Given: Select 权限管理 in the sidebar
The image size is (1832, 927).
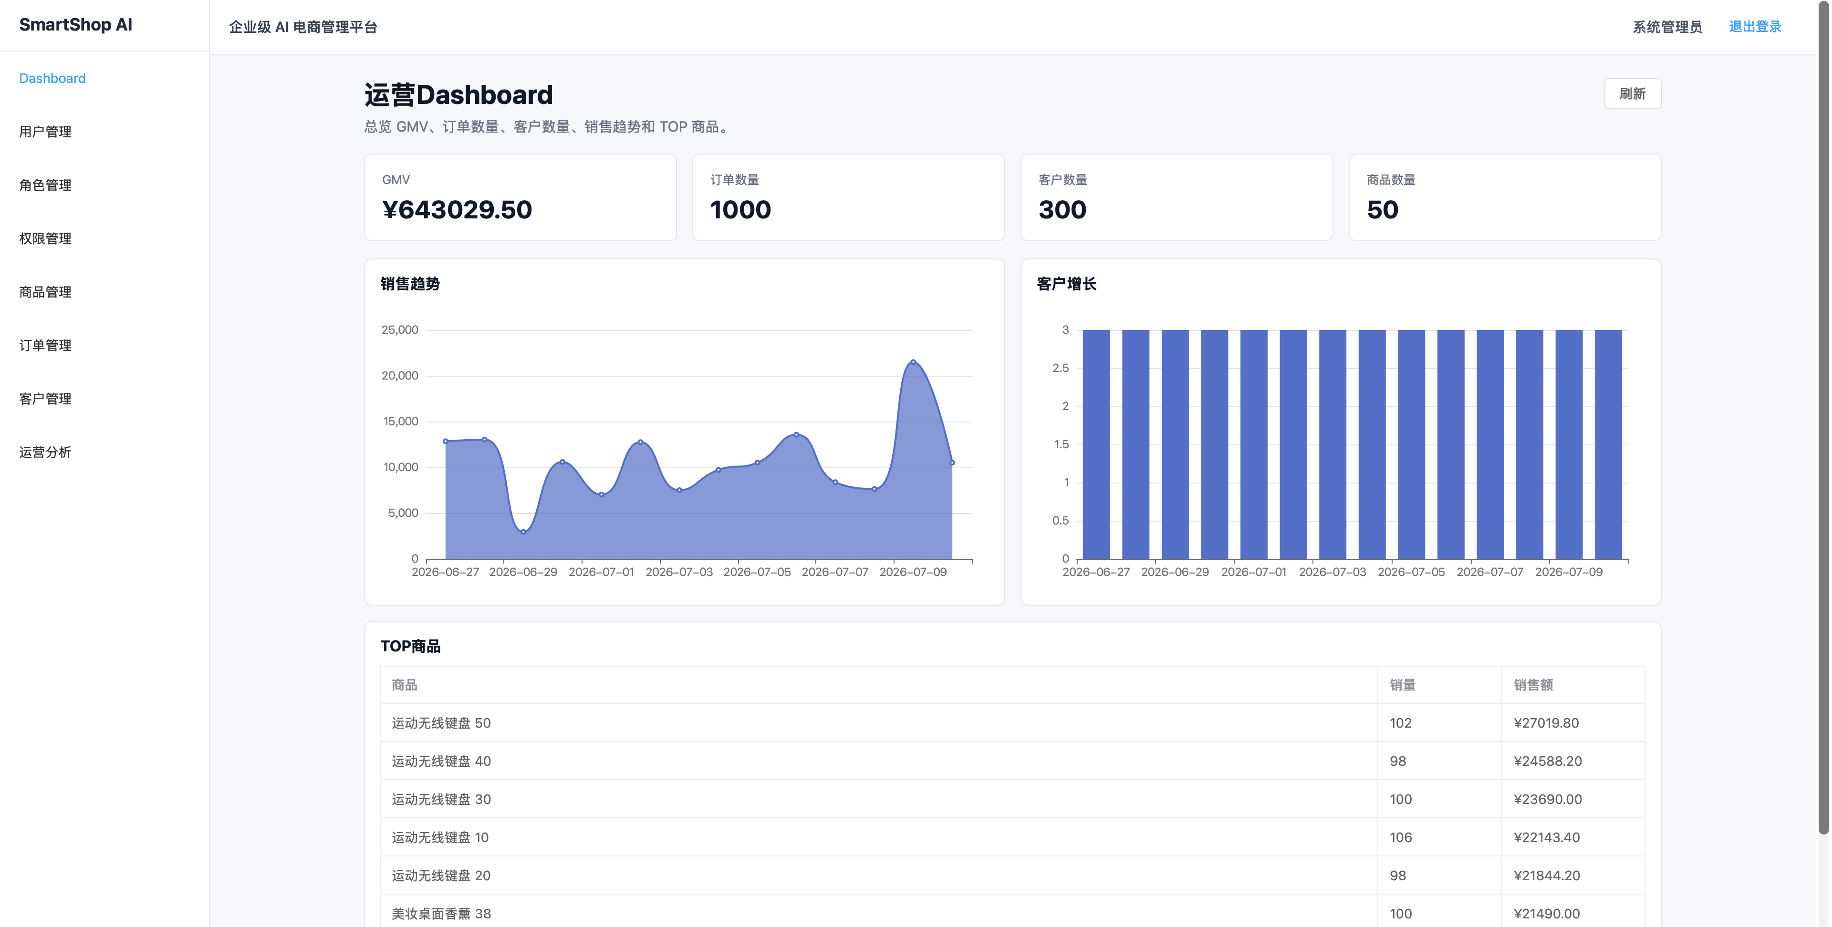Looking at the screenshot, I should 45,238.
